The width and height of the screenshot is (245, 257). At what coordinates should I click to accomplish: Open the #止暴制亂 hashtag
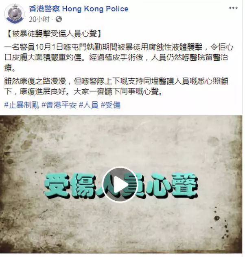pos(22,105)
